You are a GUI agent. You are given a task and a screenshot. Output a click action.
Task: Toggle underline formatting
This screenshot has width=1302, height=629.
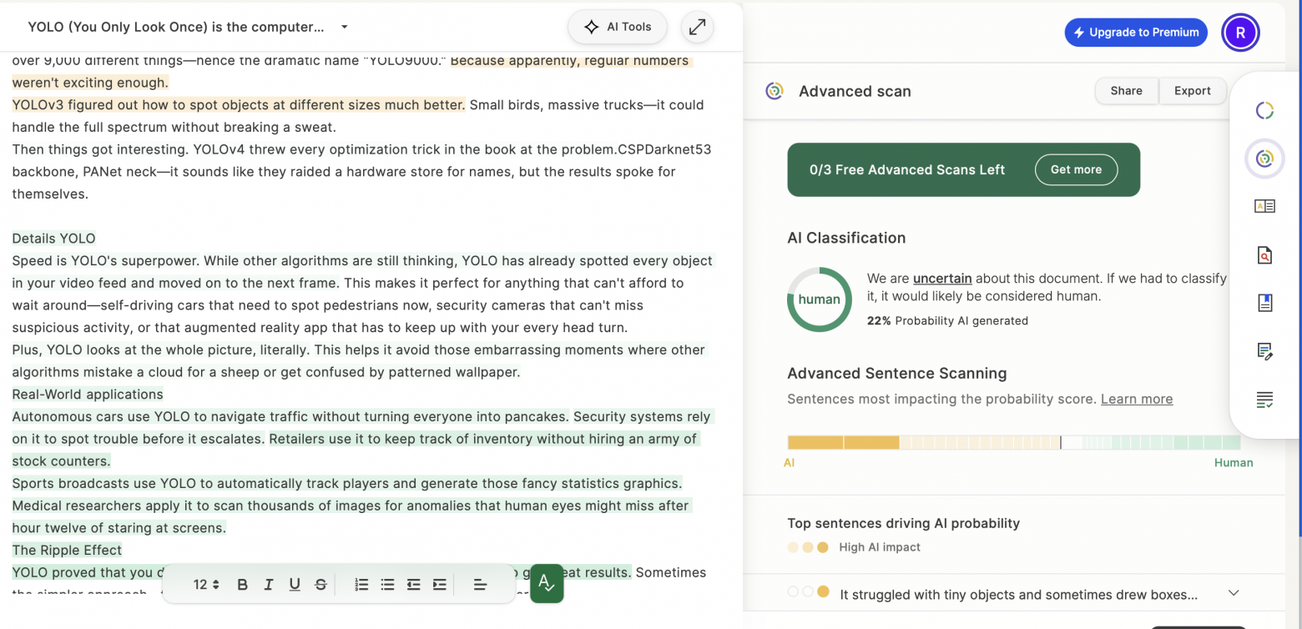(295, 585)
